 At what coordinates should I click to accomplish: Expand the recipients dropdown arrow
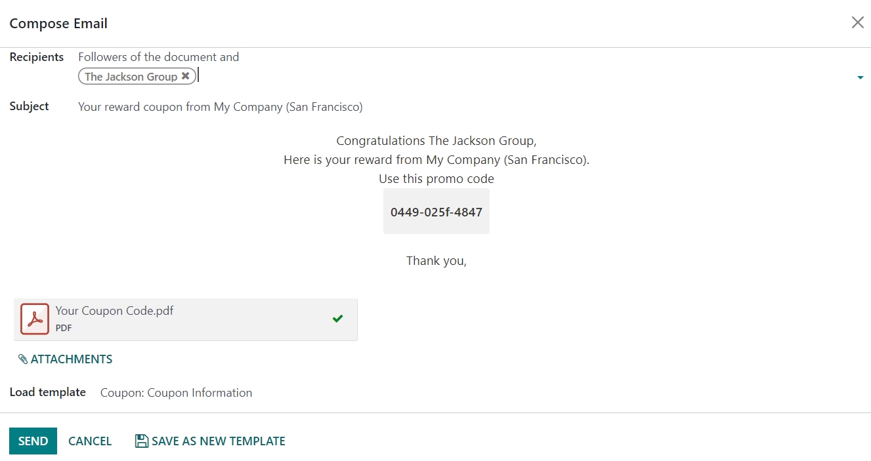tap(860, 78)
